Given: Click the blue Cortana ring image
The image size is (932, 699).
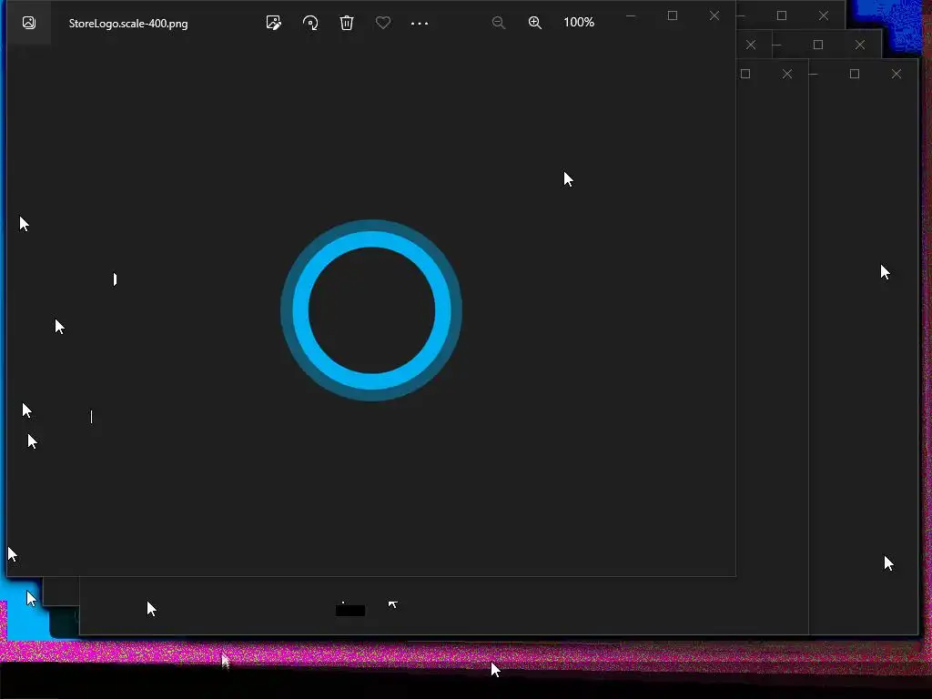Looking at the screenshot, I should click(371, 310).
